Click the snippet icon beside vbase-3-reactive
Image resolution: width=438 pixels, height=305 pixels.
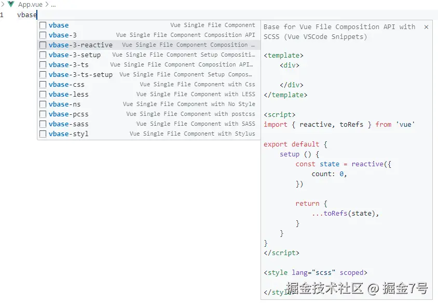(x=43, y=45)
